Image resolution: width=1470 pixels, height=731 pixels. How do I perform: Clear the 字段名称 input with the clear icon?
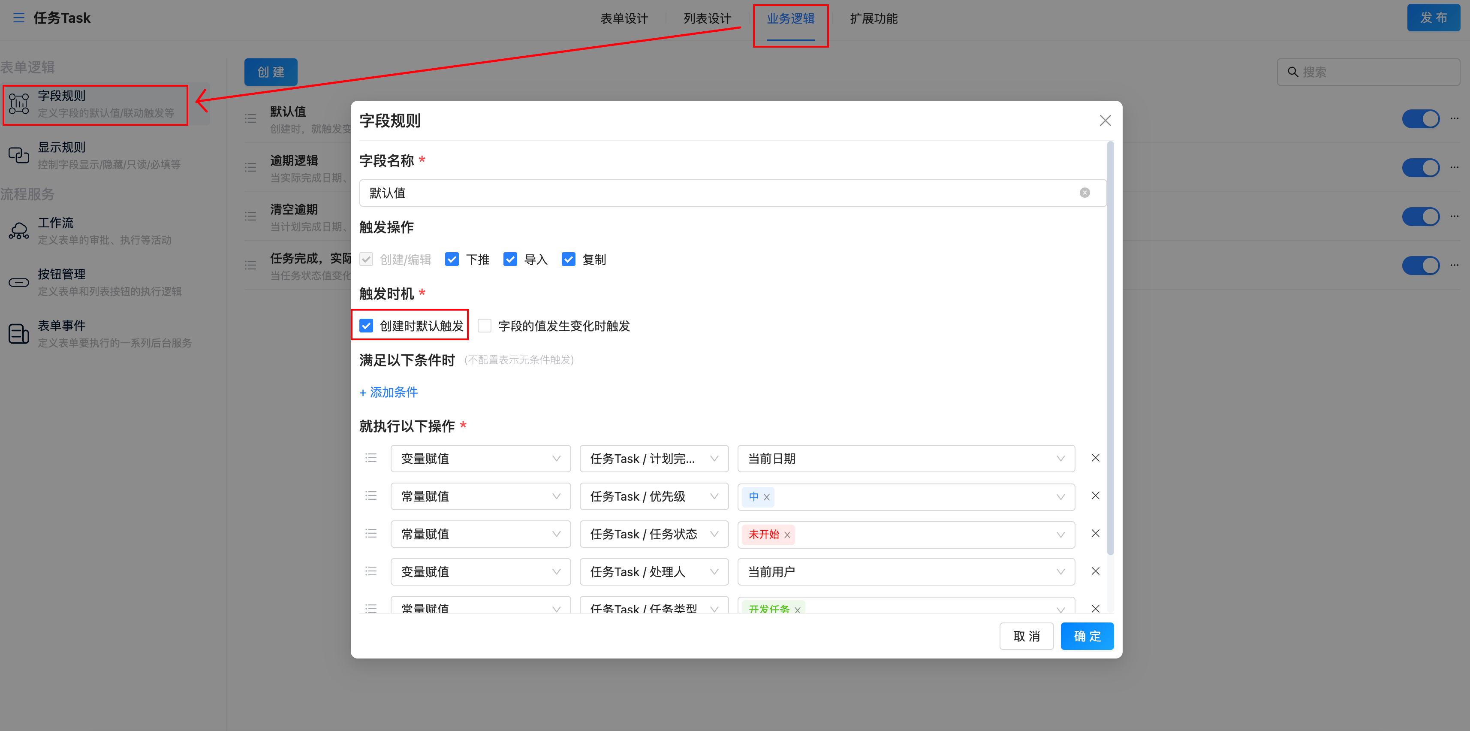point(1084,193)
